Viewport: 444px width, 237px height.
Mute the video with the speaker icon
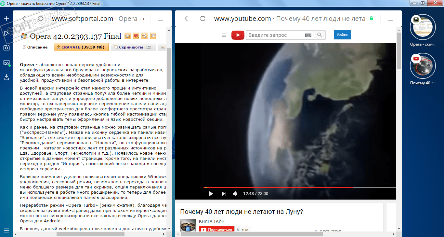coord(235,194)
